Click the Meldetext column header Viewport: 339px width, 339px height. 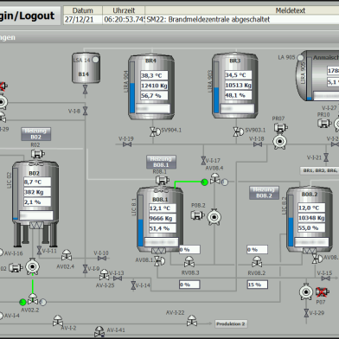[291, 10]
